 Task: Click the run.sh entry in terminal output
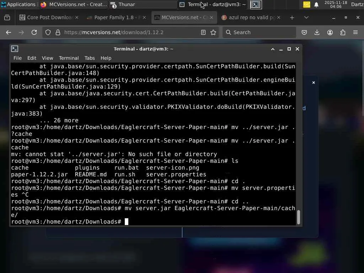(x=125, y=174)
